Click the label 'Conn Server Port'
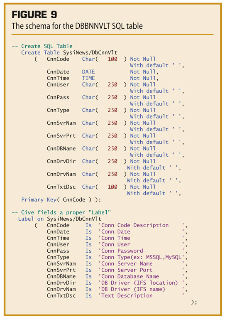Viewport: 225px width, 320px height. point(127,270)
